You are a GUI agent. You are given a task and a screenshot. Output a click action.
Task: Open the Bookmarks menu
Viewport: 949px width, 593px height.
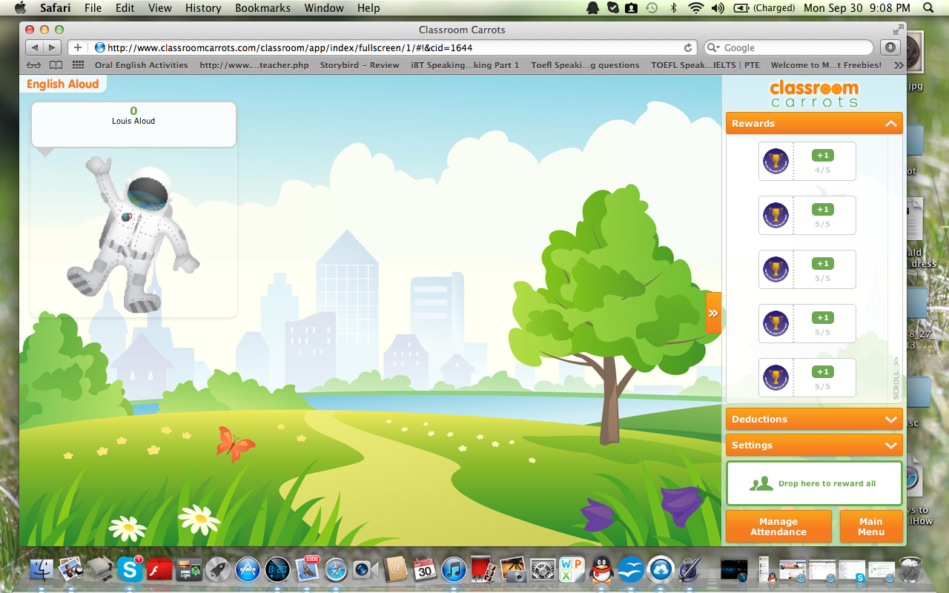point(263,8)
